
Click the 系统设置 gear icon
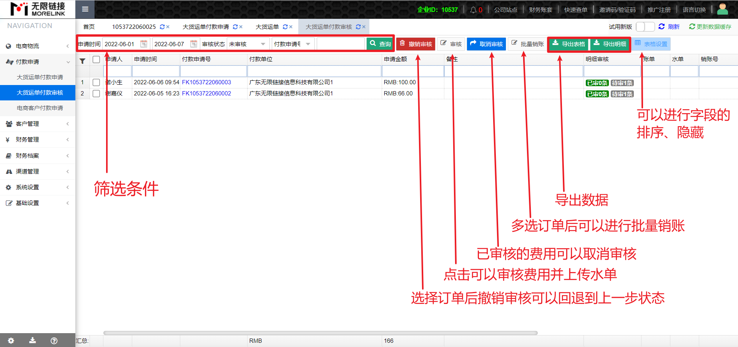[8, 187]
